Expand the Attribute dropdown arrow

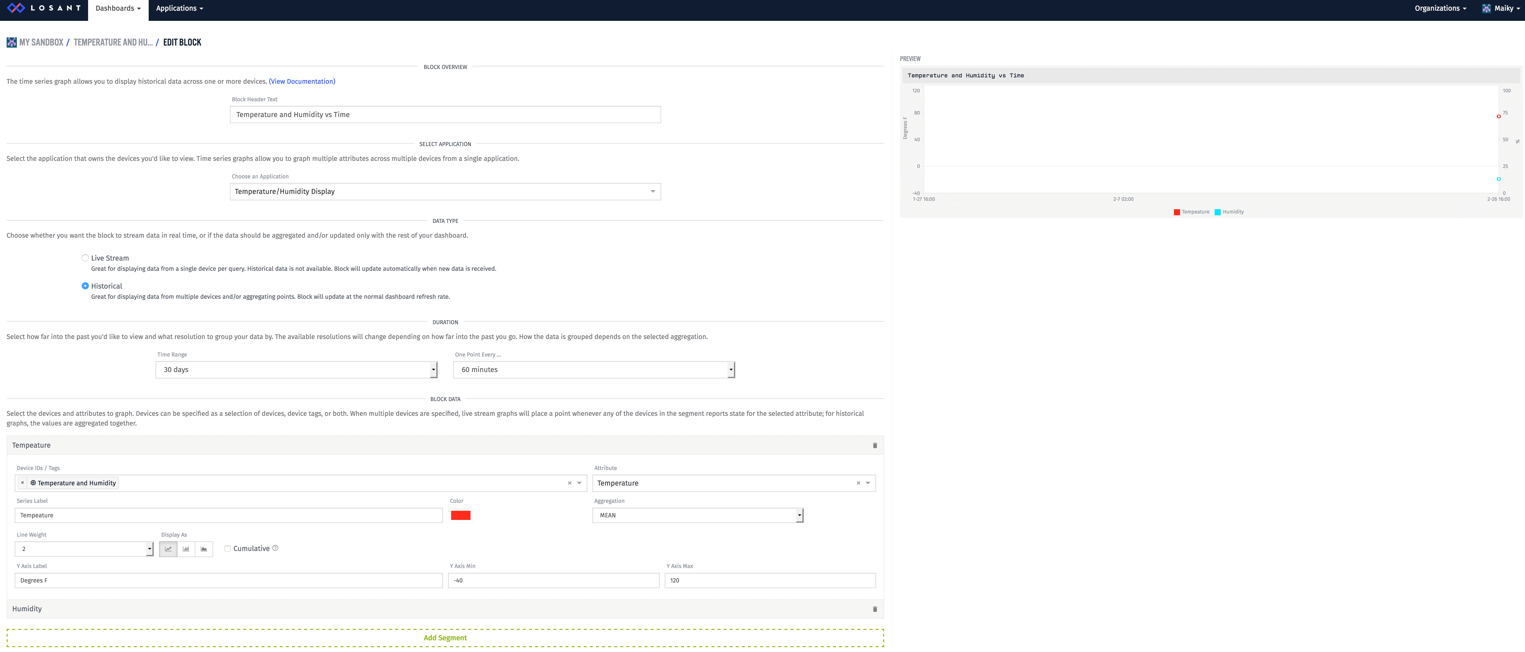pos(868,483)
